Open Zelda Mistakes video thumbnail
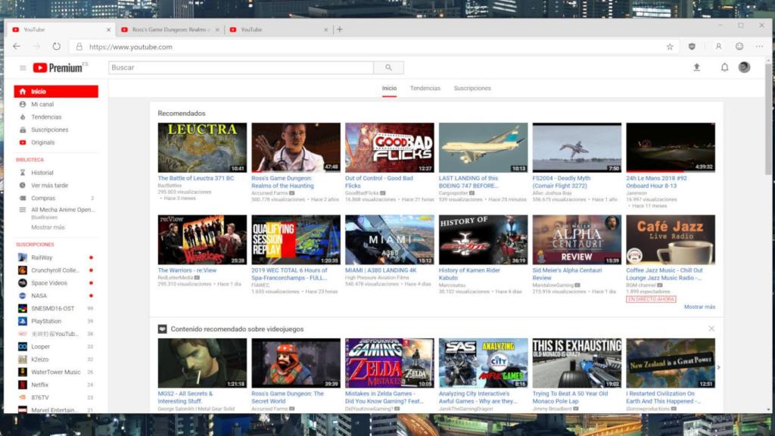 (390, 363)
